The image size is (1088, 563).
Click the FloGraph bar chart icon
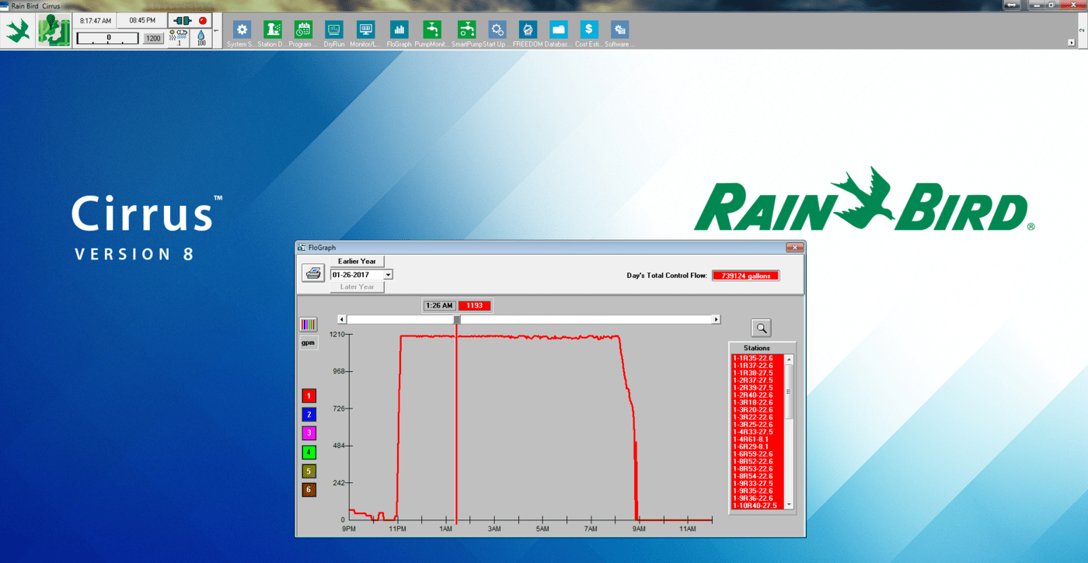399,30
